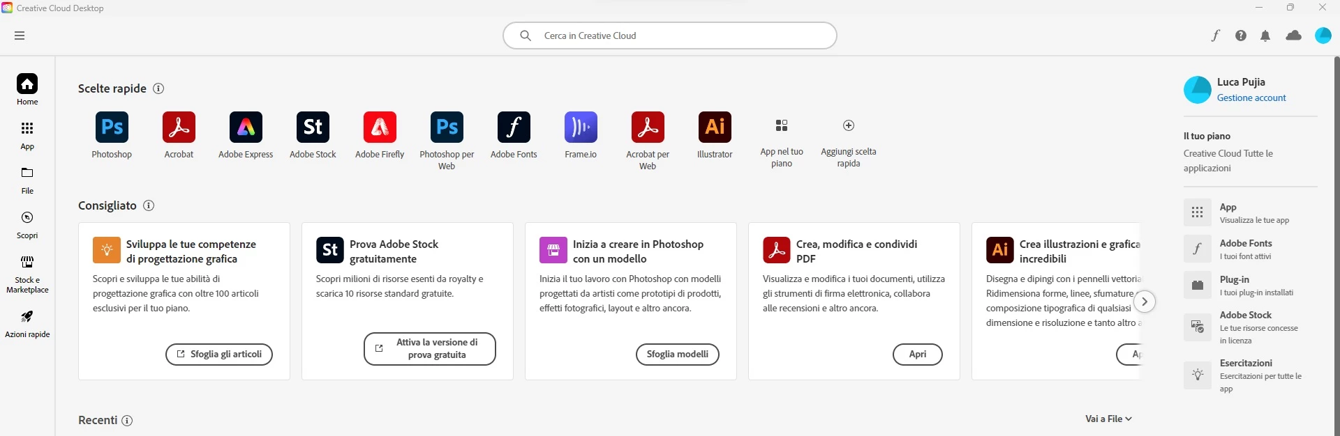Click Aggiungi scelta rapida plus icon
The height and width of the screenshot is (436, 1340).
coord(849,125)
